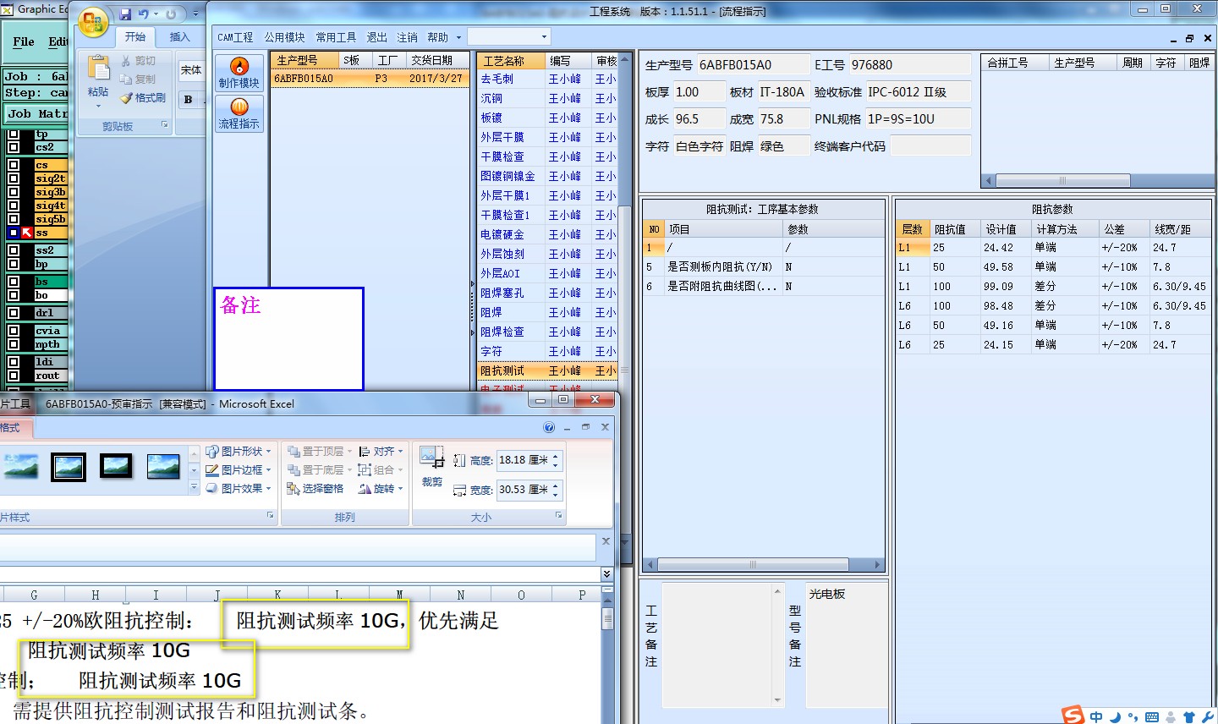
Task: Open 大小 group dialog launcher
Action: pyautogui.click(x=558, y=515)
